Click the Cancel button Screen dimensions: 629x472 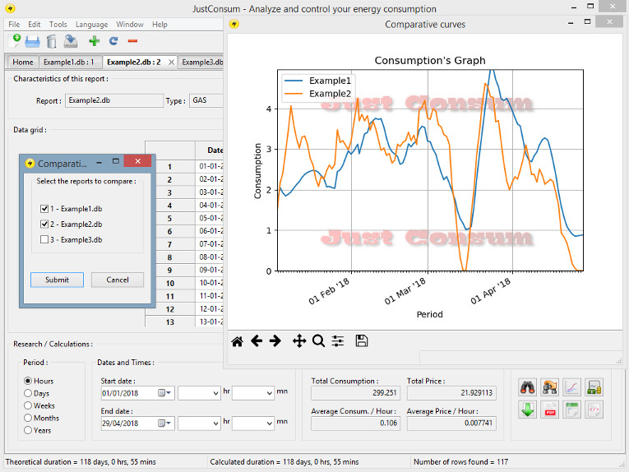point(117,280)
